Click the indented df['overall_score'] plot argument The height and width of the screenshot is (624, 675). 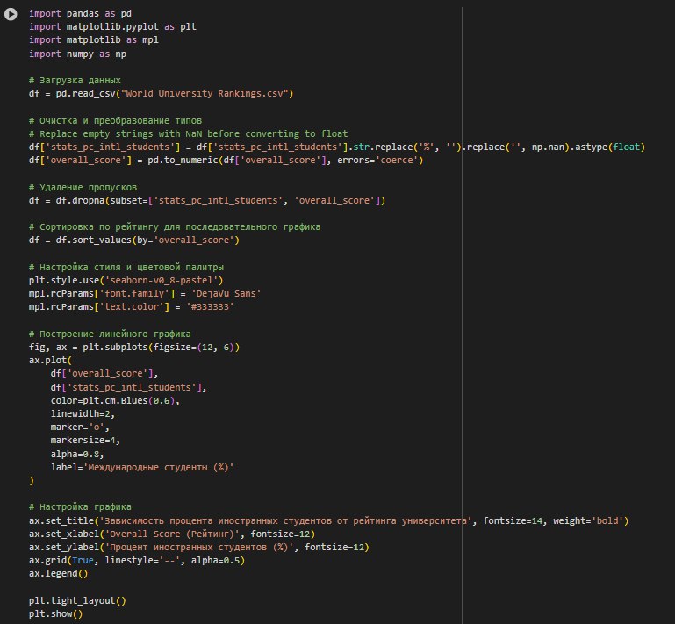[104, 374]
